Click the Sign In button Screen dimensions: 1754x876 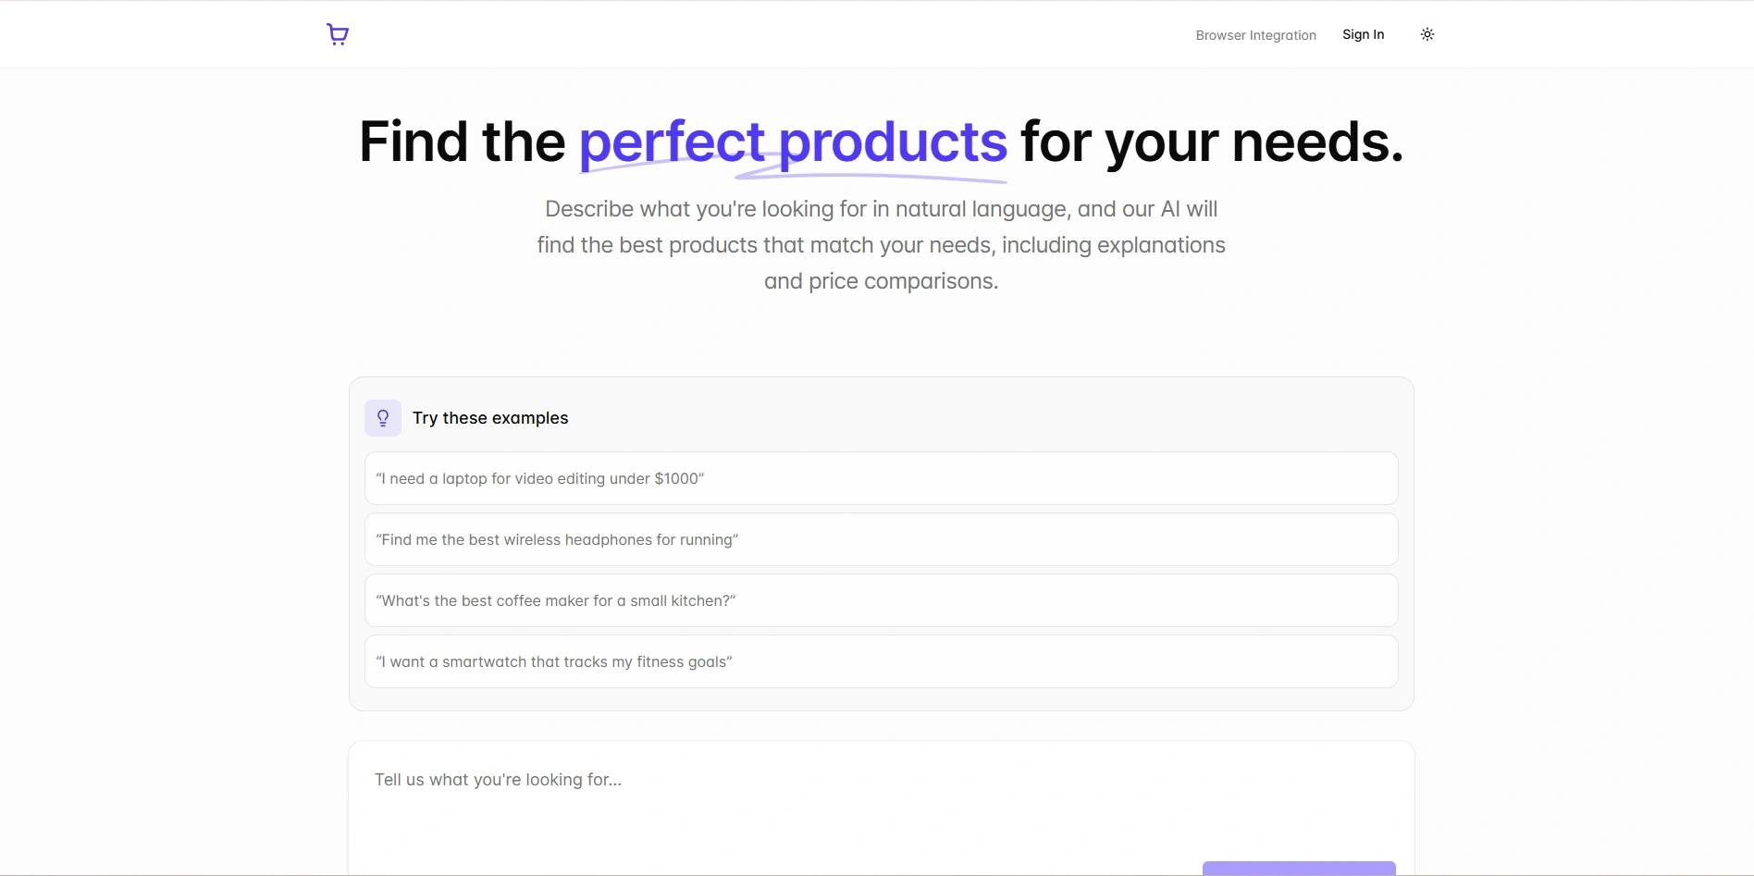(1363, 34)
